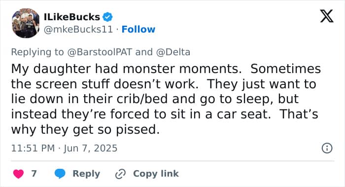This screenshot has width=345, height=187.
Task: Click the 11:51 PM time text
Action: (33, 148)
